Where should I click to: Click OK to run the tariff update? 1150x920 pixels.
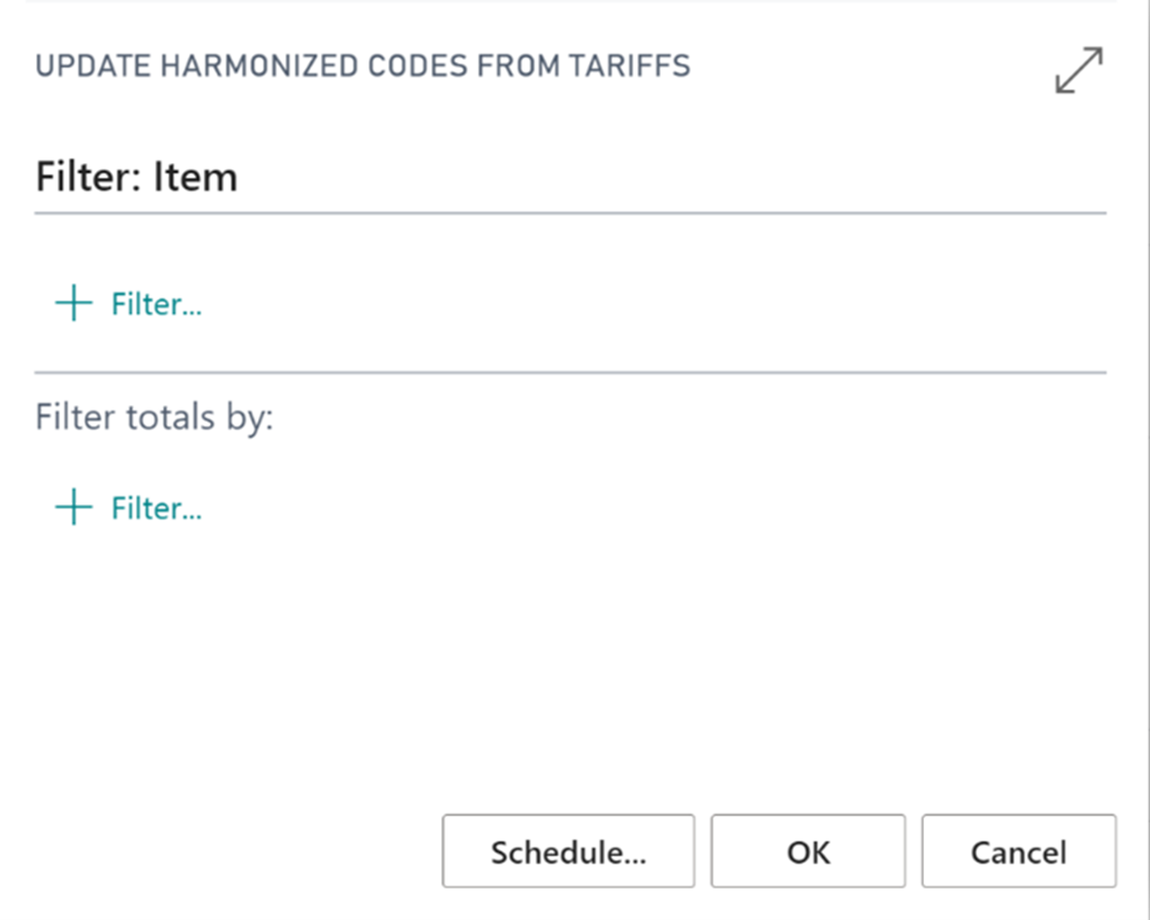(808, 851)
